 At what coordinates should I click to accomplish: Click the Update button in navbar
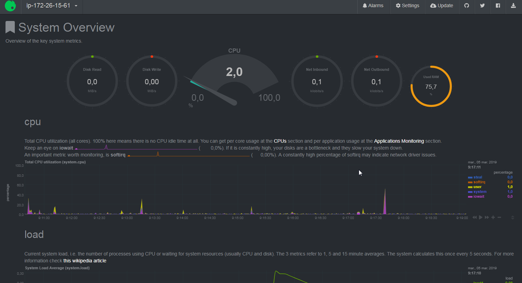coord(442,6)
